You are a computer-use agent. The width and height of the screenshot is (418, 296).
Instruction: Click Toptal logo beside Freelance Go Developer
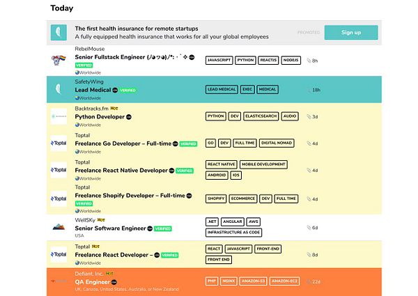[59, 143]
